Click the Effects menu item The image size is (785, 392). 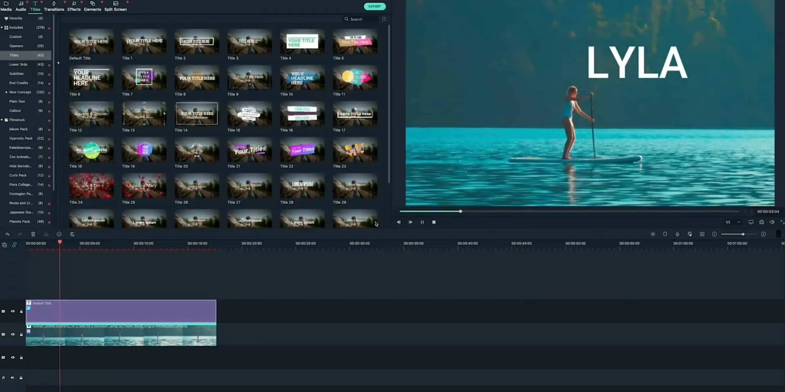pyautogui.click(x=74, y=9)
